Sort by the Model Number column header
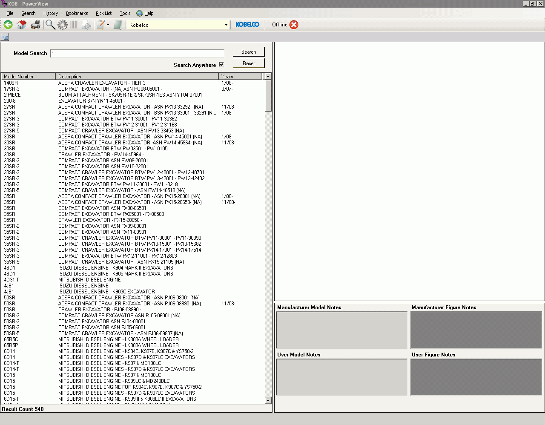 click(x=28, y=76)
